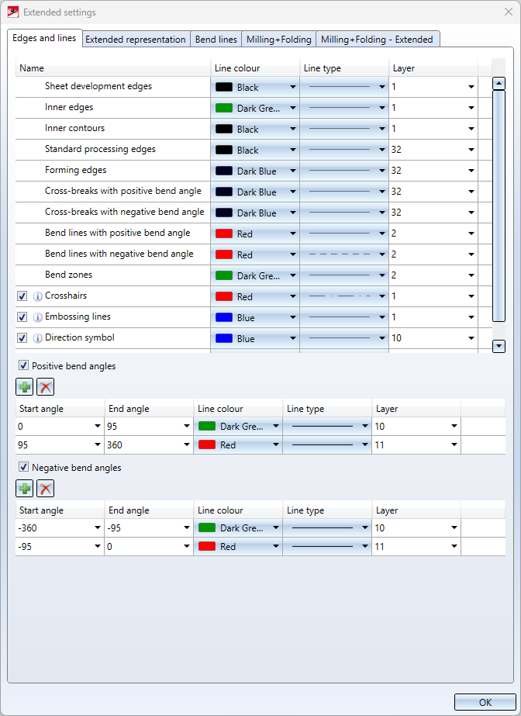Click layer value 11 in the -95 to 0 row
The image size is (521, 716).
[379, 547]
